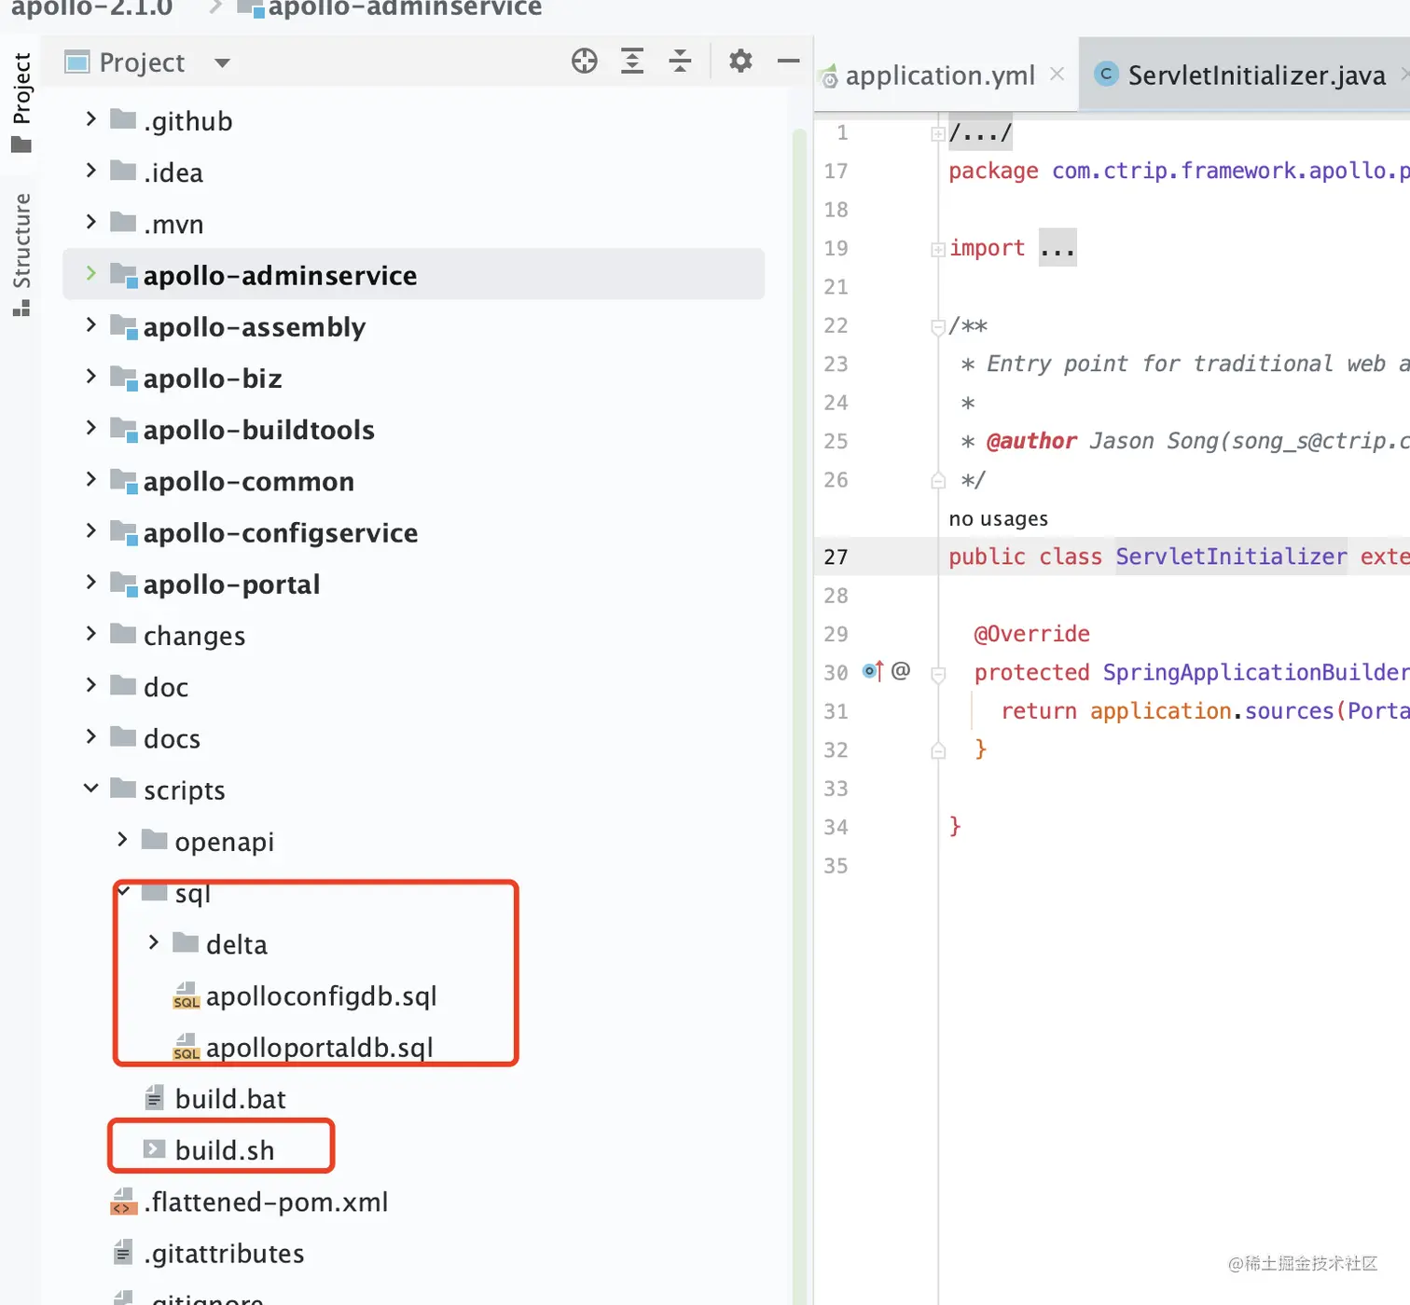This screenshot has width=1410, height=1305.
Task: Open Project panel settings gear
Action: [x=740, y=62]
